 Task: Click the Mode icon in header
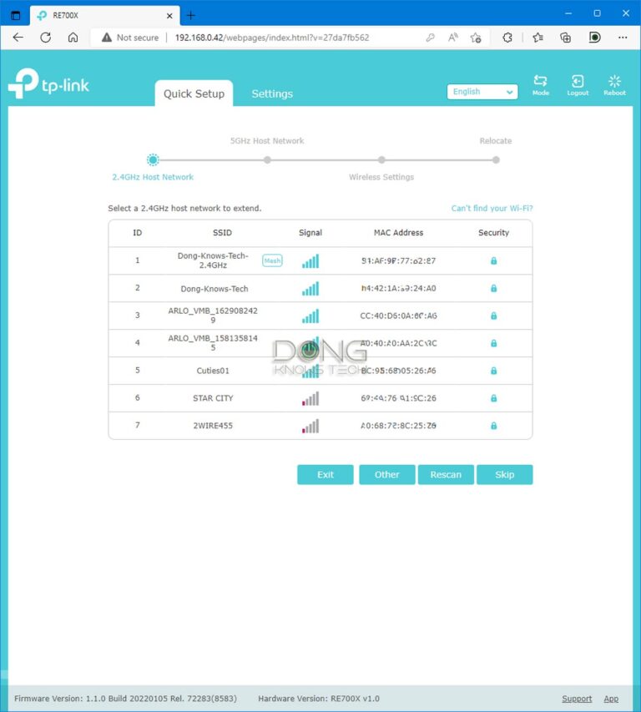(540, 84)
